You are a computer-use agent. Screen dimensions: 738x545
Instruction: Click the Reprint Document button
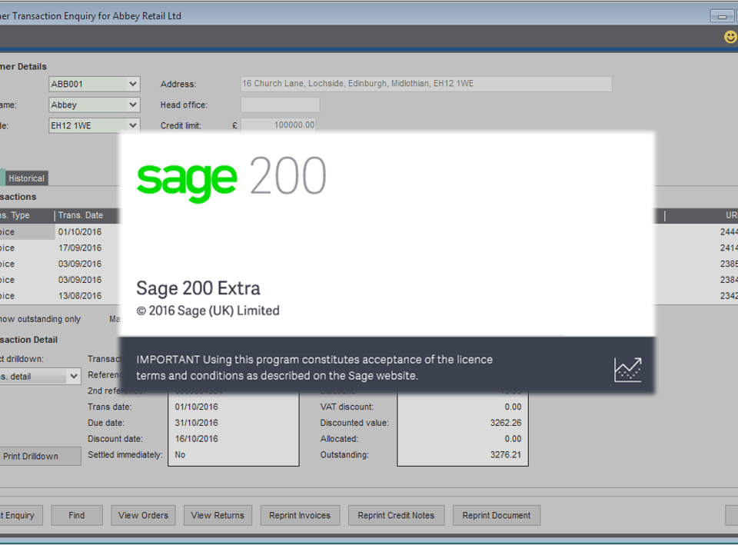(x=496, y=515)
